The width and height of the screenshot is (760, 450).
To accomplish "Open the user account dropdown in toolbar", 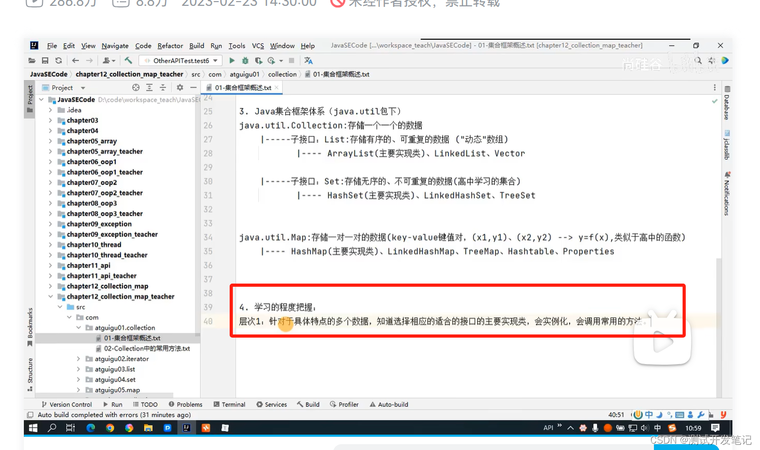I will [109, 60].
